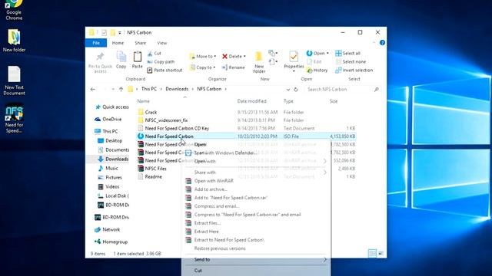Select This PC in the navigation pane
Image resolution: width=492 pixels, height=276 pixels.
point(106,131)
